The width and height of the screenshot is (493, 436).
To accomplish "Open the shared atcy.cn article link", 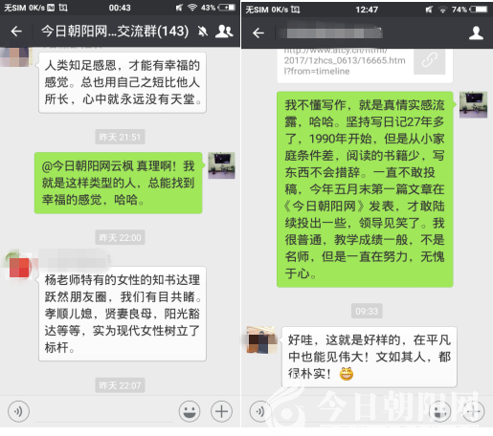I will point(345,60).
